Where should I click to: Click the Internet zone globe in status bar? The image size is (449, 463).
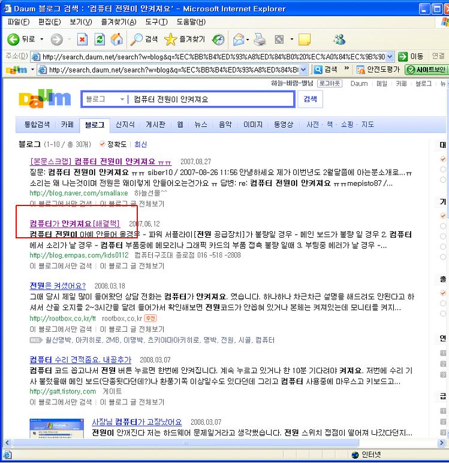pos(355,455)
